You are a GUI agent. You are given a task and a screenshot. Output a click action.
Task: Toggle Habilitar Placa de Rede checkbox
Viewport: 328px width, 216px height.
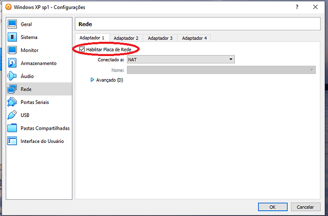pos(82,49)
